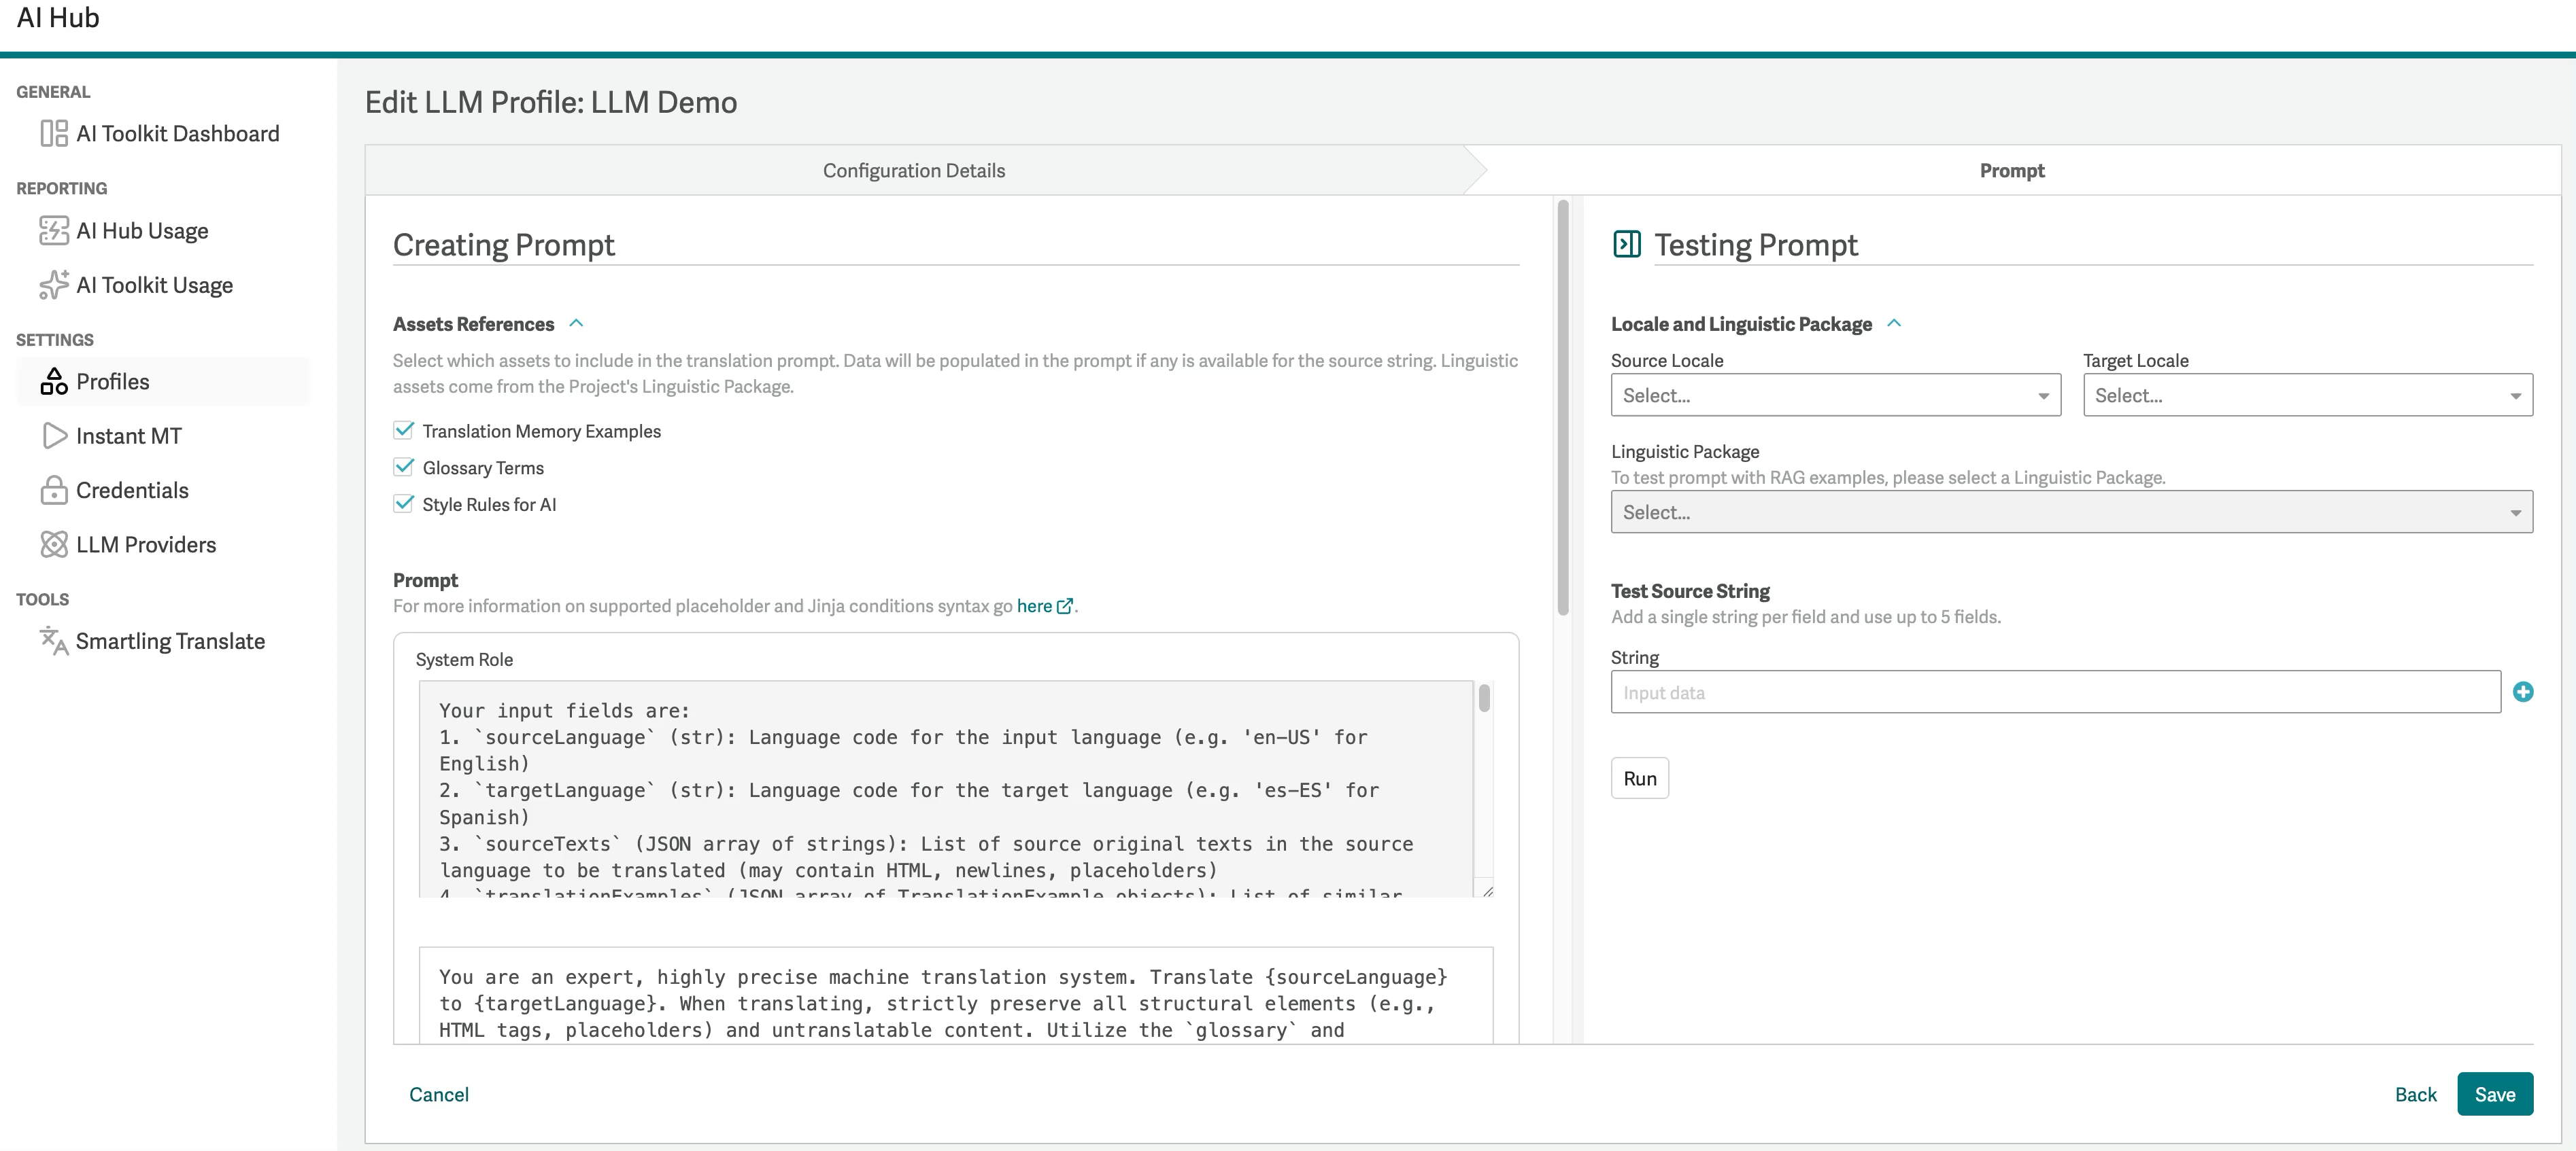Go to Profiles settings

tap(164, 382)
